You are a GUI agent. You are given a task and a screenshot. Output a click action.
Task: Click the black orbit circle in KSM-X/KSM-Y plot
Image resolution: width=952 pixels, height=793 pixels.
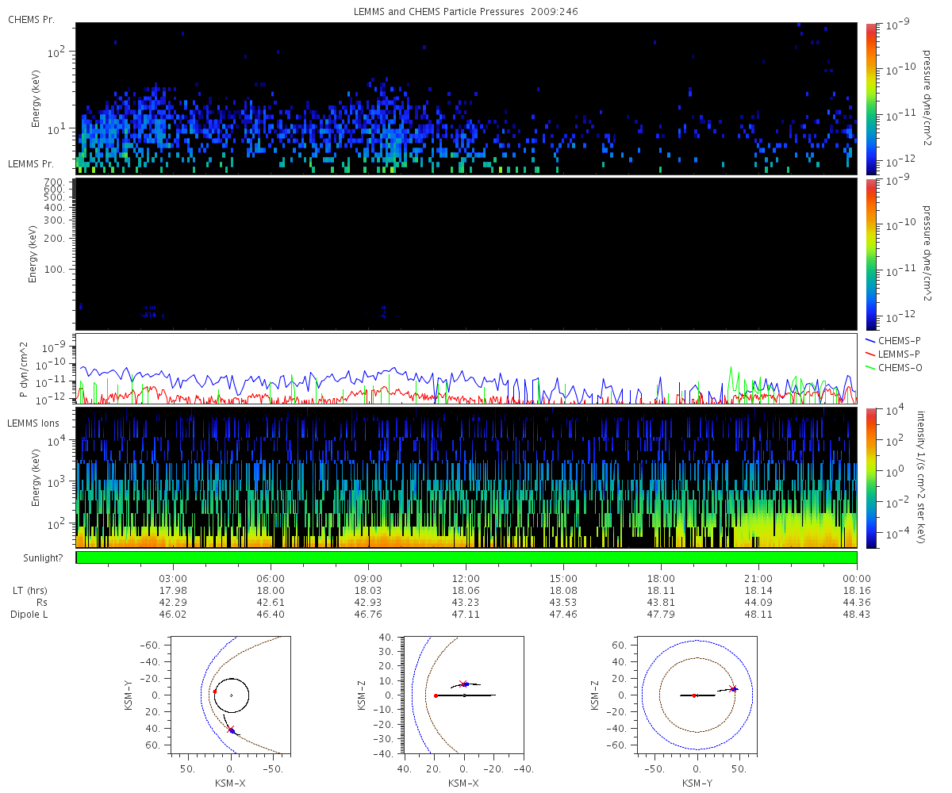point(231,695)
